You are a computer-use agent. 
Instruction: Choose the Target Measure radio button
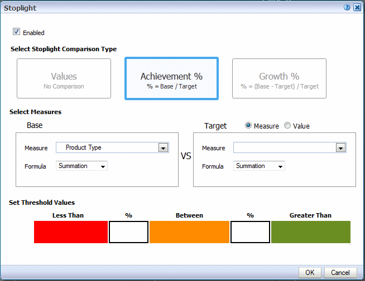(x=248, y=126)
